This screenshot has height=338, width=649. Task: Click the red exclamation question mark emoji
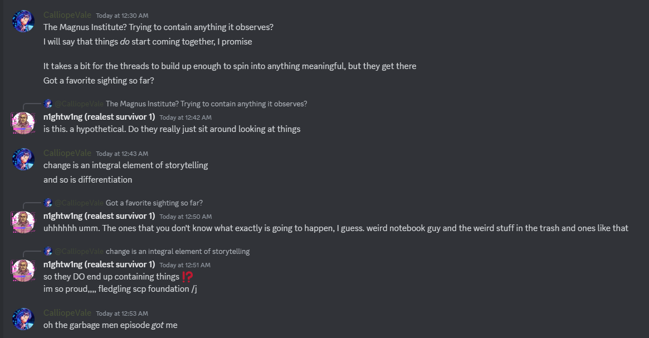188,277
